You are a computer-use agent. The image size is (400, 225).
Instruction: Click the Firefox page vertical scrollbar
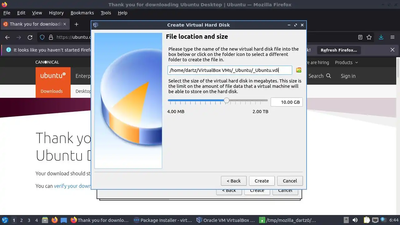398,67
